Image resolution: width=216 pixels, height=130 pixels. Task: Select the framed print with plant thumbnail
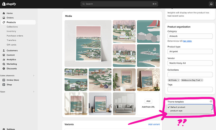(x=124, y=80)
